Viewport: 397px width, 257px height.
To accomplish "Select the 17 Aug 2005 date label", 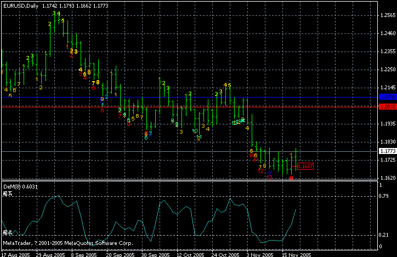I will point(15,254).
